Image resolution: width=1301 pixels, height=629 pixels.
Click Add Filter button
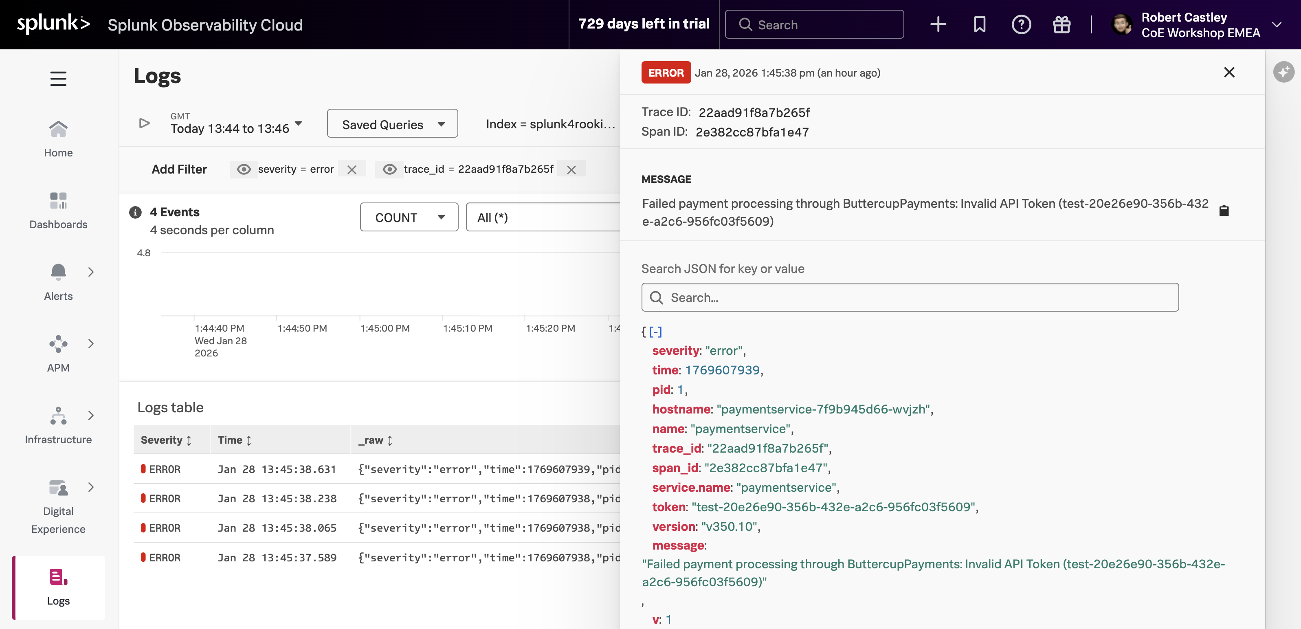point(179,169)
